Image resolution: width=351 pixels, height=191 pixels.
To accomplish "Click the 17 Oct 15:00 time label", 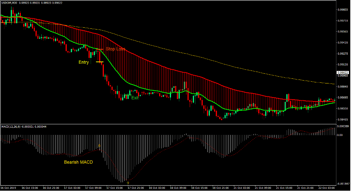I will coord(114,188).
